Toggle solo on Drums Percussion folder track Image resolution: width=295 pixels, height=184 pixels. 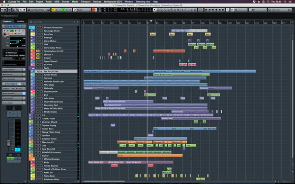click(41, 27)
